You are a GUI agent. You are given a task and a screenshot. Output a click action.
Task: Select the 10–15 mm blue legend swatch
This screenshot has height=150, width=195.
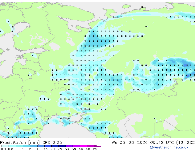click(41, 146)
